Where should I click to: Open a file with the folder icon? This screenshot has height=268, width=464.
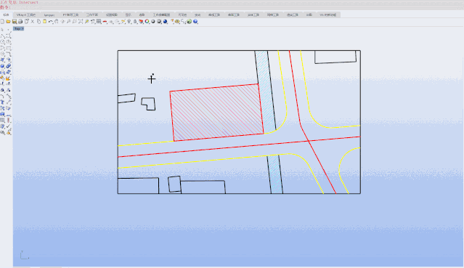pyautogui.click(x=8, y=22)
